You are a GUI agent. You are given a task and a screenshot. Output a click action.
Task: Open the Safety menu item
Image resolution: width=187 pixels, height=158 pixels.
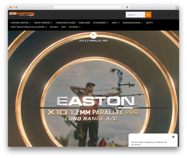(149, 23)
